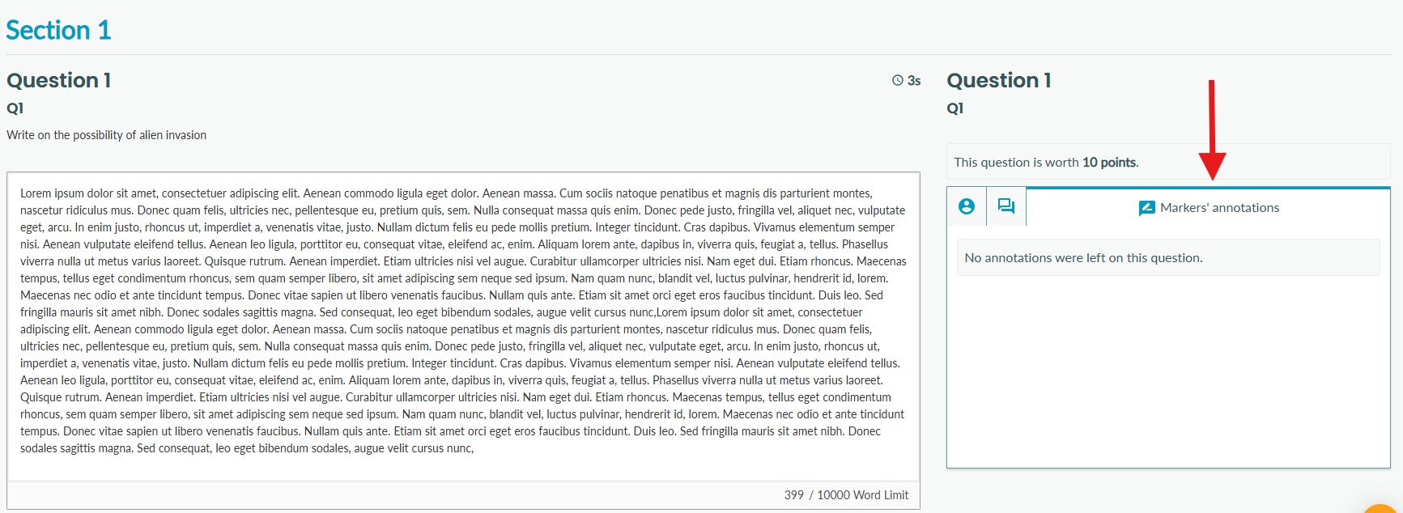This screenshot has height=513, width=1403.
Task: Click the 'This question is worth 10 points' box
Action: (1167, 162)
